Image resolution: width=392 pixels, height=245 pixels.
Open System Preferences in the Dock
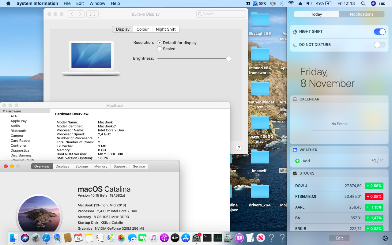196,238
